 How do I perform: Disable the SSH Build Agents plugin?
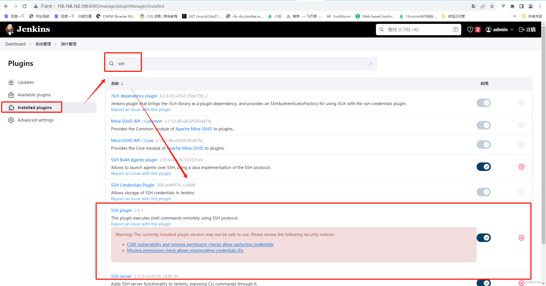(x=484, y=167)
